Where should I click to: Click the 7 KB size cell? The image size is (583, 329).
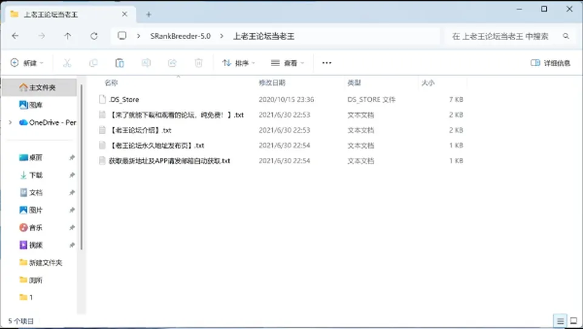click(456, 100)
